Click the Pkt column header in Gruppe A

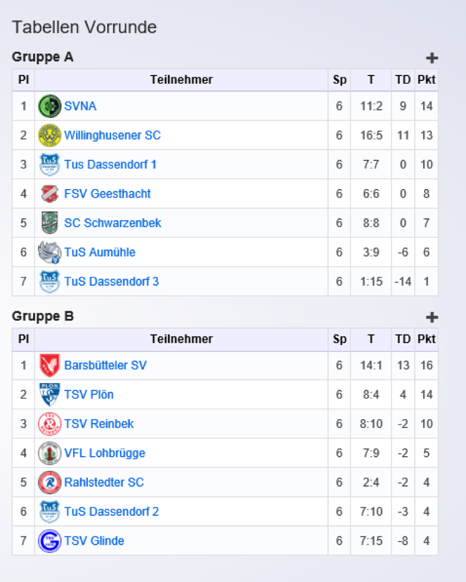[426, 80]
